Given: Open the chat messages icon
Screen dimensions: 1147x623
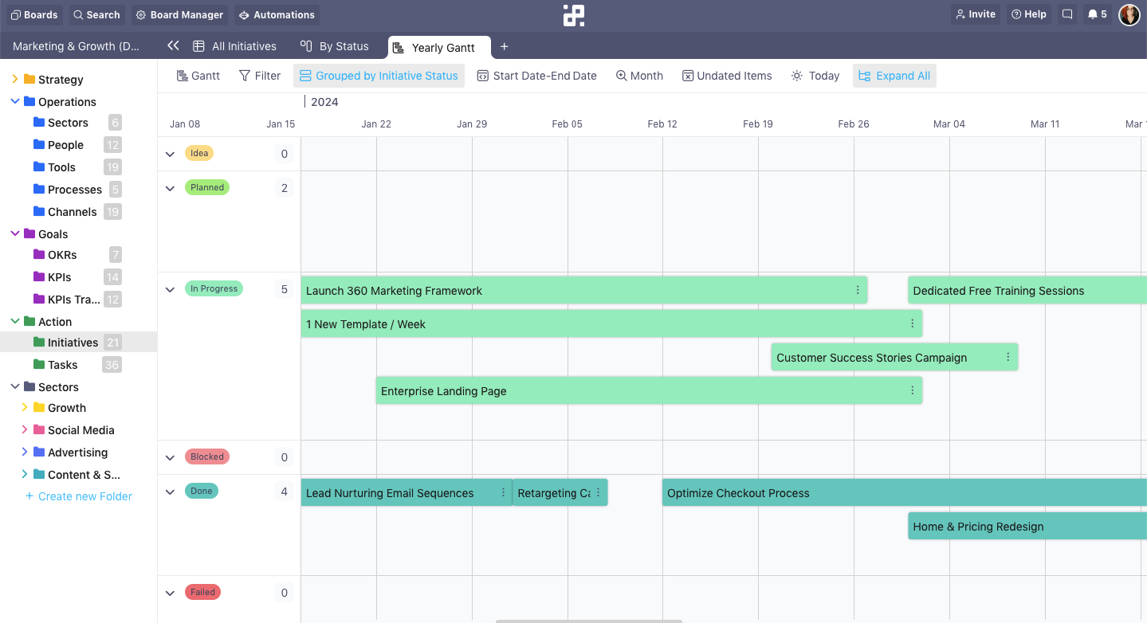Looking at the screenshot, I should click(1067, 14).
